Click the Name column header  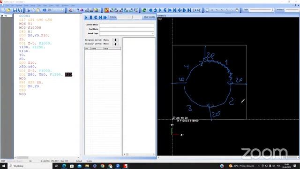[x=97, y=49]
